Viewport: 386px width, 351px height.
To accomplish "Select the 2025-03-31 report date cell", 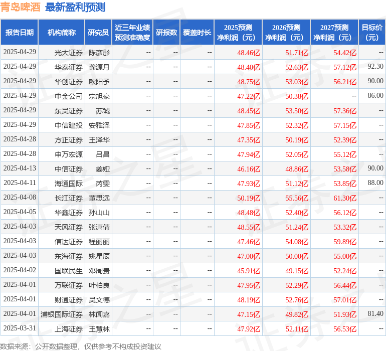I will pyautogui.click(x=20, y=329).
